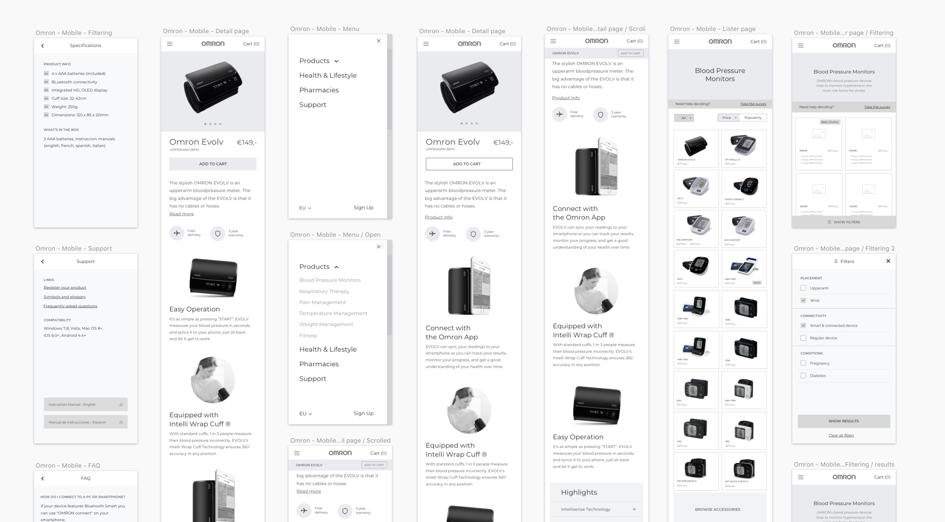The height and width of the screenshot is (522, 945).
Task: Check the Pregnancy condition filter
Action: pos(803,363)
